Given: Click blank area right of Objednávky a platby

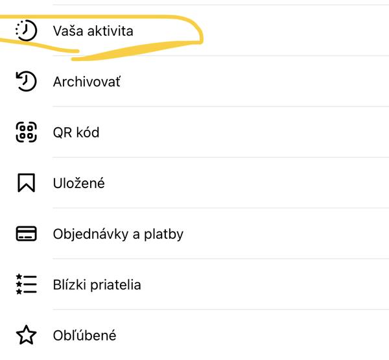Looking at the screenshot, I should (292, 234).
